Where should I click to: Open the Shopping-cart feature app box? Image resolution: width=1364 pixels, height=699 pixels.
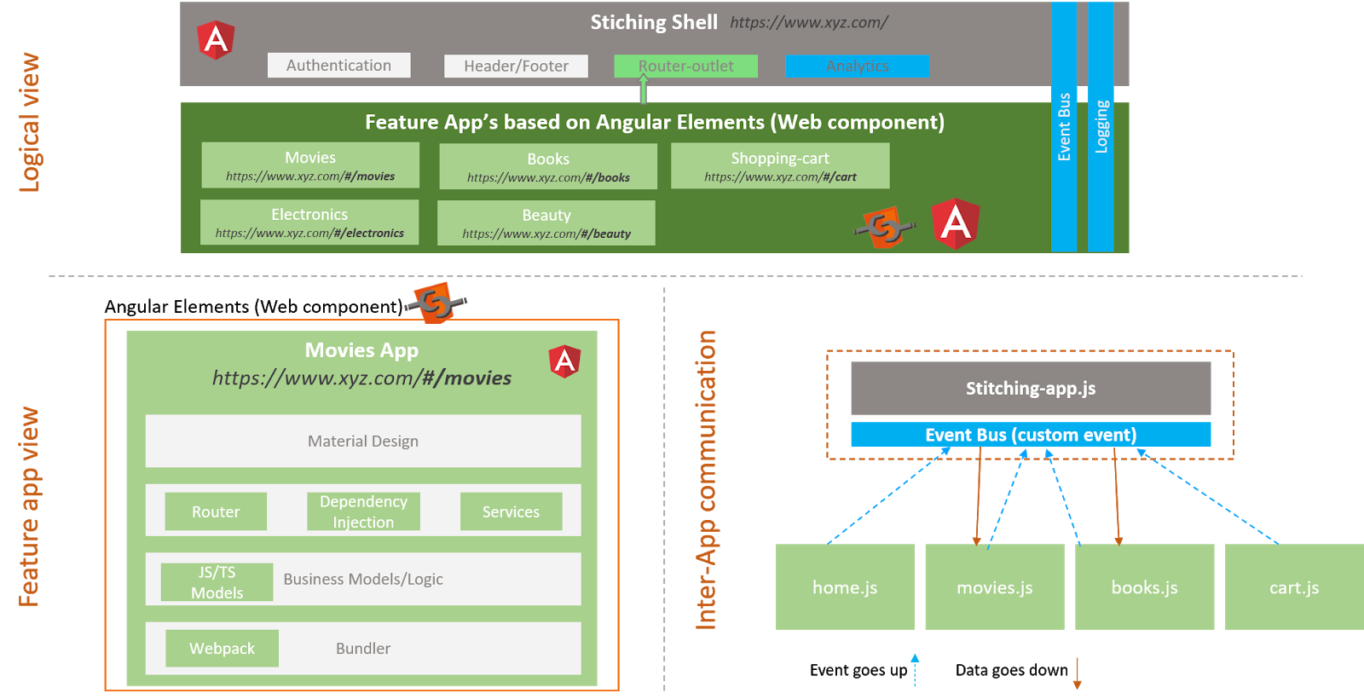pos(780,165)
